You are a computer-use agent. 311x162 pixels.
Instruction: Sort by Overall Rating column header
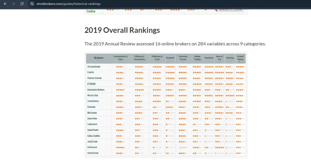click(240, 58)
